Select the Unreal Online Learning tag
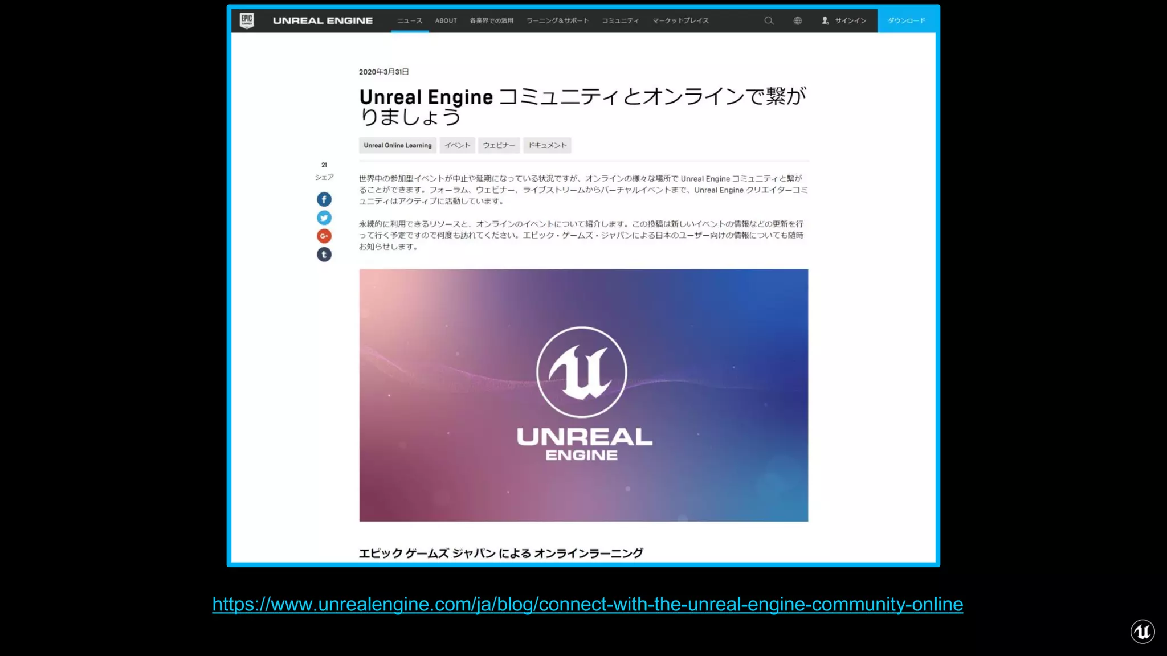The image size is (1167, 656). (398, 145)
